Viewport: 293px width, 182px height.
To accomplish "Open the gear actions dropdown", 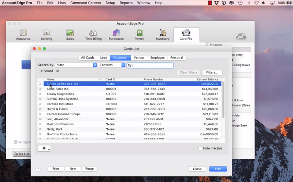I will [x=44, y=148].
